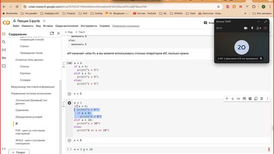This screenshot has height=154, width=274.
Task: Open the Справка menu
Action: pyautogui.click(x=104, y=26)
